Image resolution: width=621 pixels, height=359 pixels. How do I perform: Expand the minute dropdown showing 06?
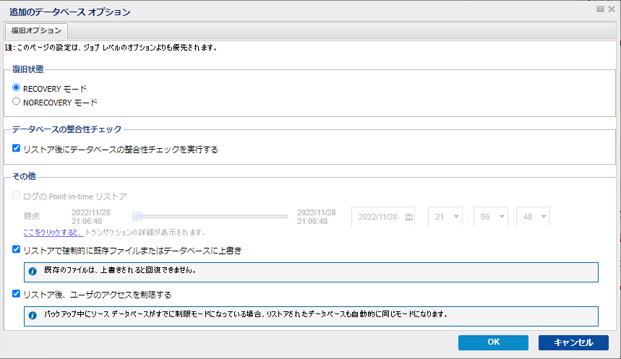point(491,217)
